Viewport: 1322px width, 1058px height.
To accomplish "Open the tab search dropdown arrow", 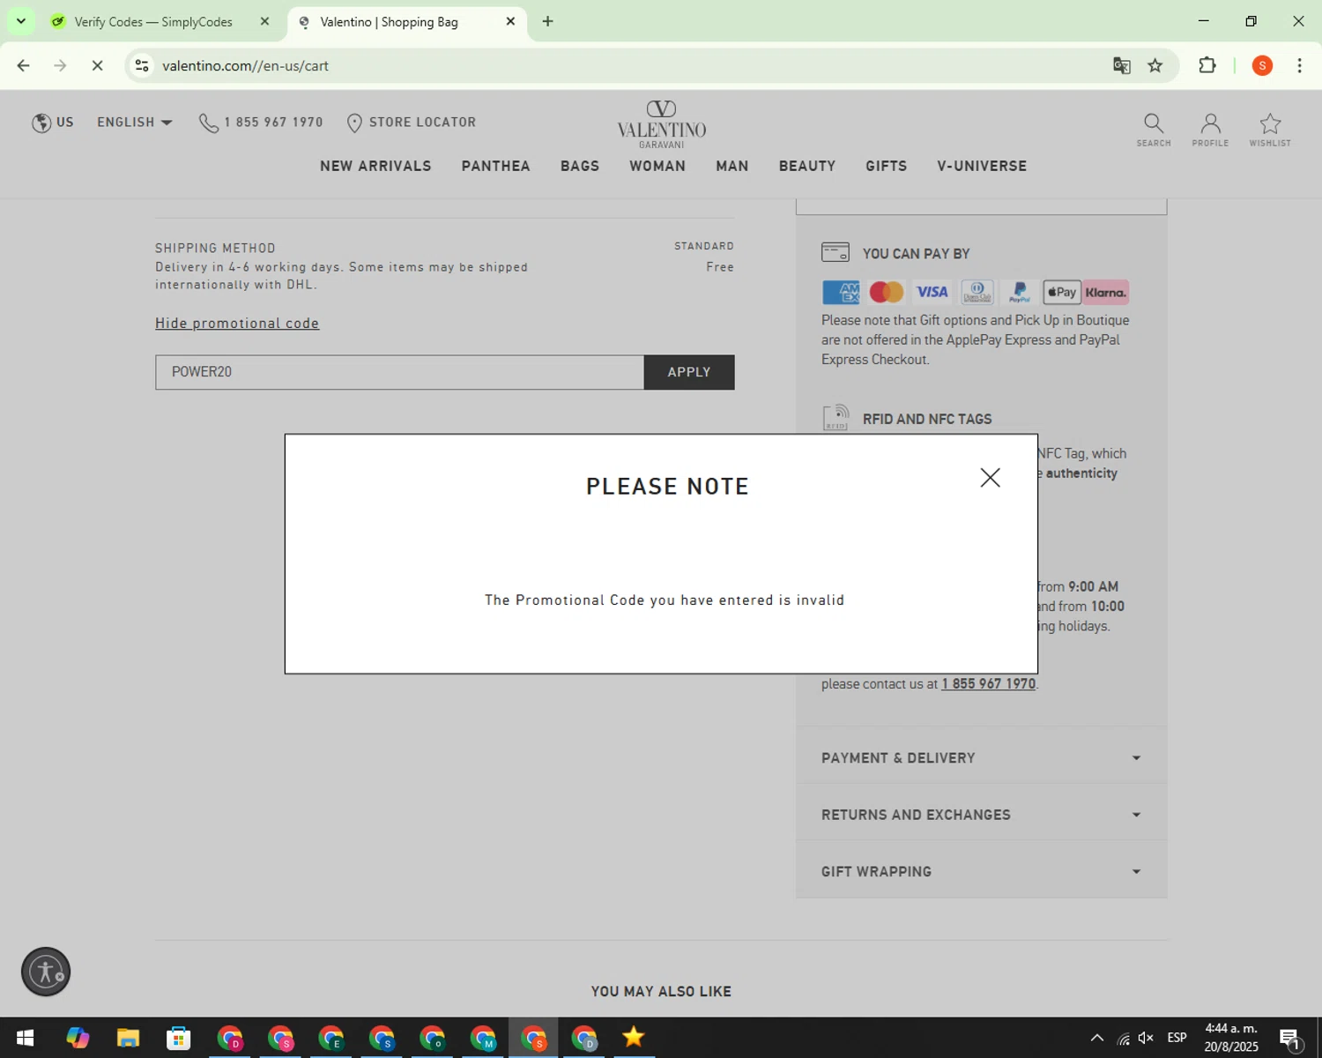I will (21, 22).
